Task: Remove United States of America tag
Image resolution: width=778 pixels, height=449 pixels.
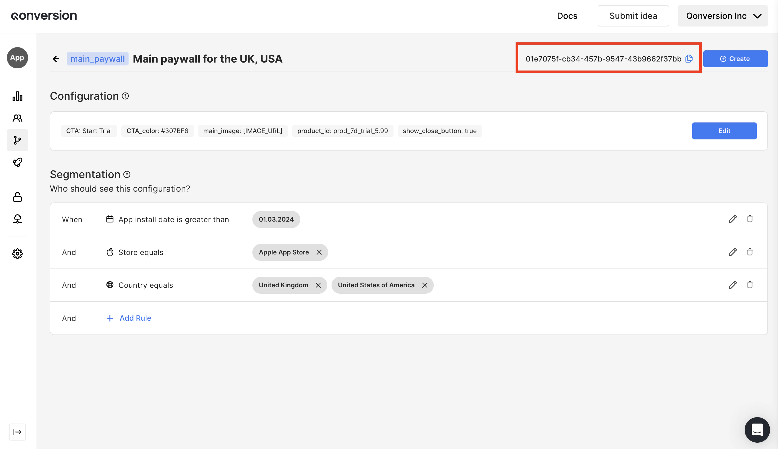Action: coord(424,285)
